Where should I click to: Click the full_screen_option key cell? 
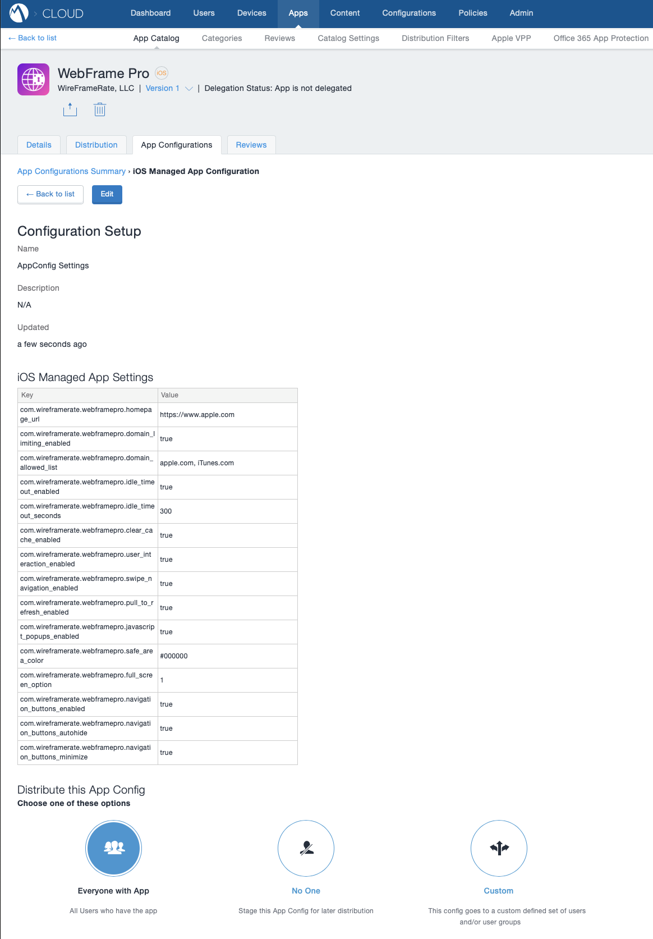pyautogui.click(x=88, y=680)
